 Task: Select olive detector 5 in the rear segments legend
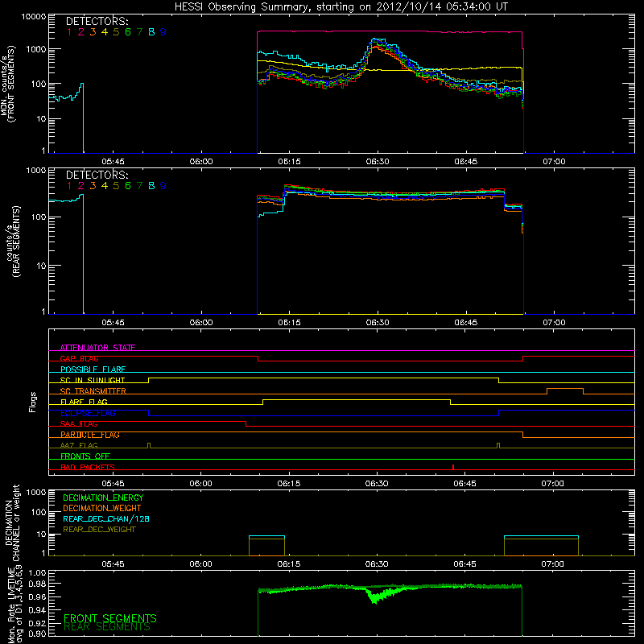pos(116,186)
